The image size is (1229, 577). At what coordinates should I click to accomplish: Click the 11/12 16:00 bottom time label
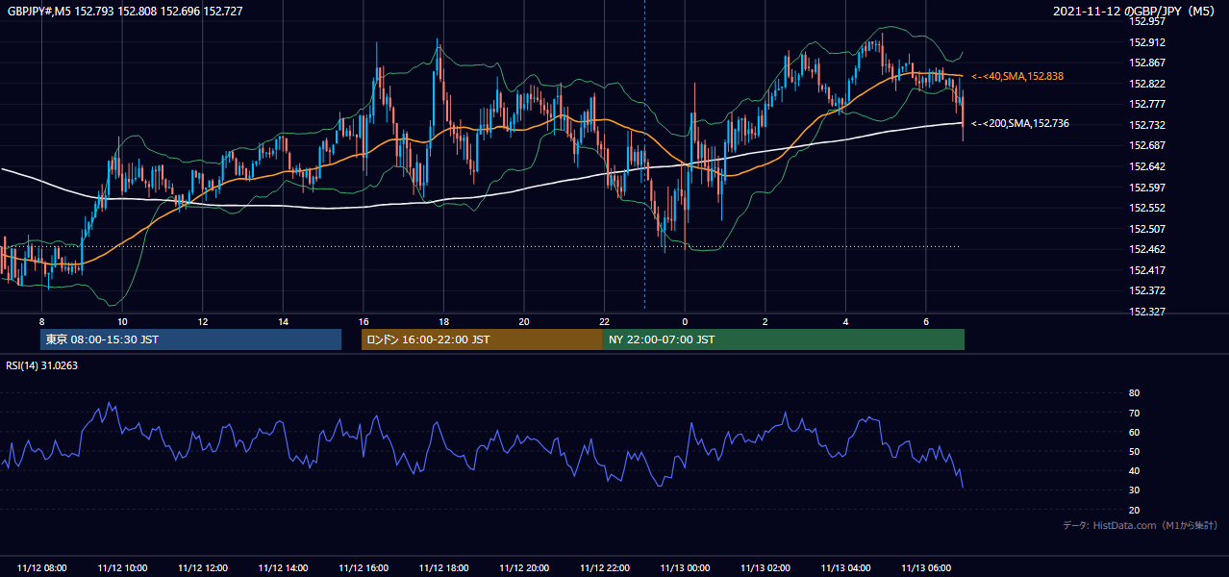364,568
